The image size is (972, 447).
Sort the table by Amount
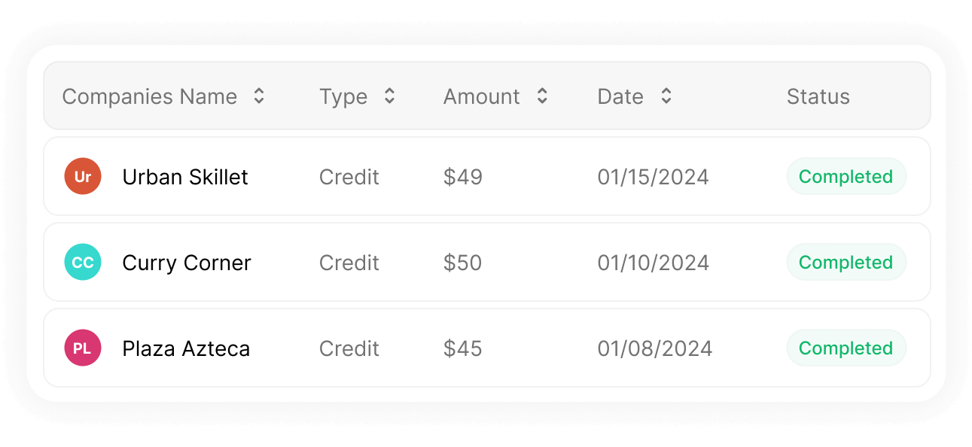481,96
